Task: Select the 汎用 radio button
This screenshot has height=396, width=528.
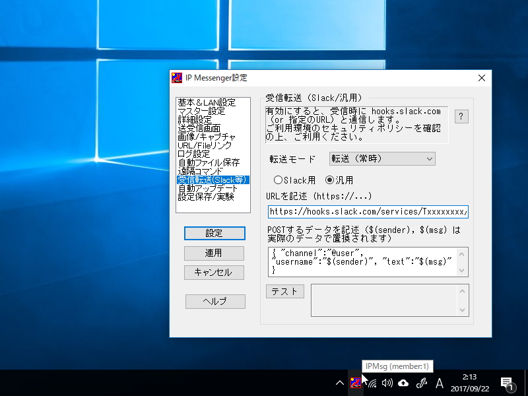Action: 339,180
